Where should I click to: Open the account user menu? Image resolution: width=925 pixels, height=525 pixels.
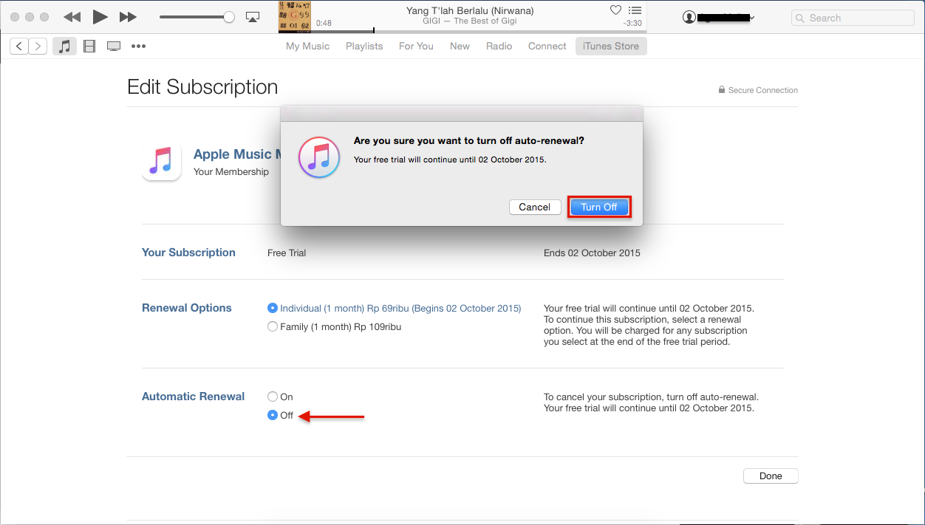tap(719, 17)
